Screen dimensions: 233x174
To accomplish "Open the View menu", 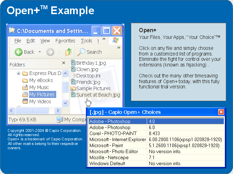I will pyautogui.click(x=45, y=41).
